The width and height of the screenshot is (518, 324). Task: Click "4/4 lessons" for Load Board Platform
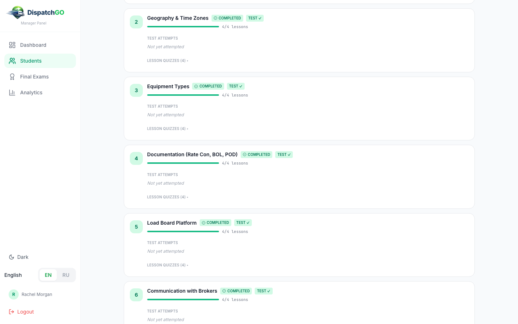(x=235, y=232)
